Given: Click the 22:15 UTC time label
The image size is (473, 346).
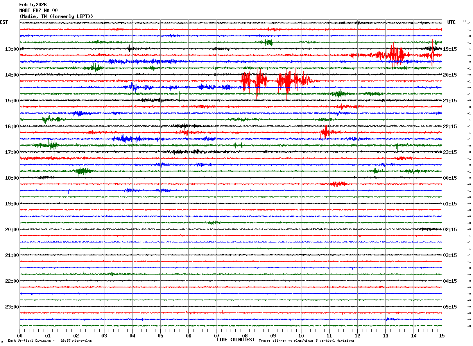Looking at the screenshot, I should pyautogui.click(x=450, y=127).
